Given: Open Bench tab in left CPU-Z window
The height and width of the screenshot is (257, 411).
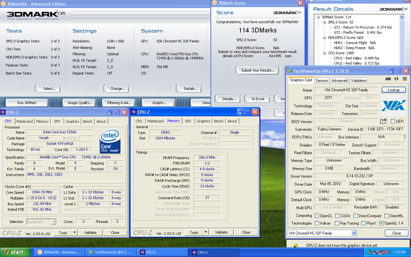Looking at the screenshot, I should tap(87, 121).
